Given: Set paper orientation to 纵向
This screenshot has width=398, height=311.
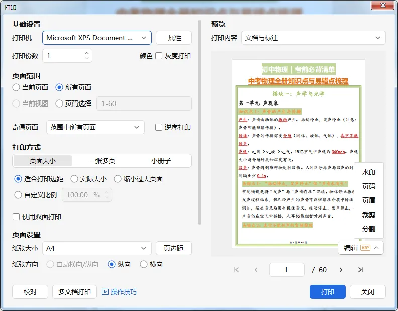Looking at the screenshot, I should click(112, 264).
